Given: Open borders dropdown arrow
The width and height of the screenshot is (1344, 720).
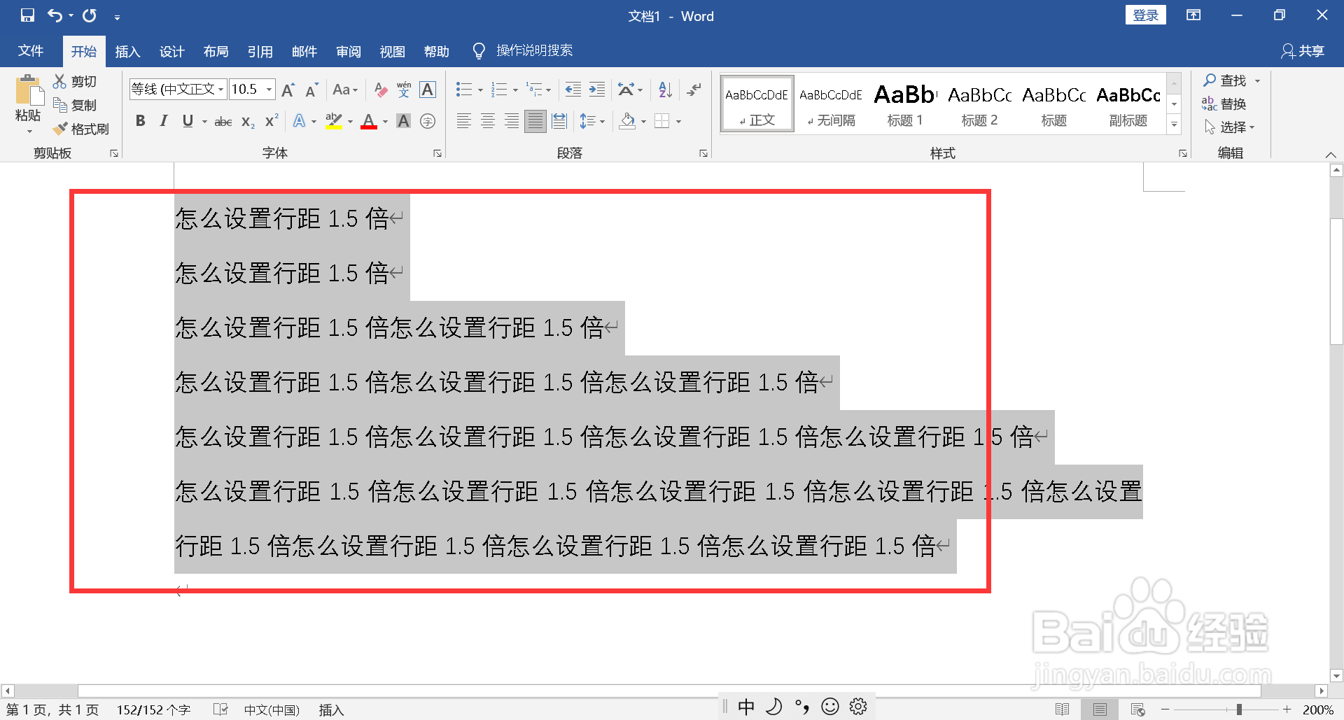Looking at the screenshot, I should click(x=678, y=122).
